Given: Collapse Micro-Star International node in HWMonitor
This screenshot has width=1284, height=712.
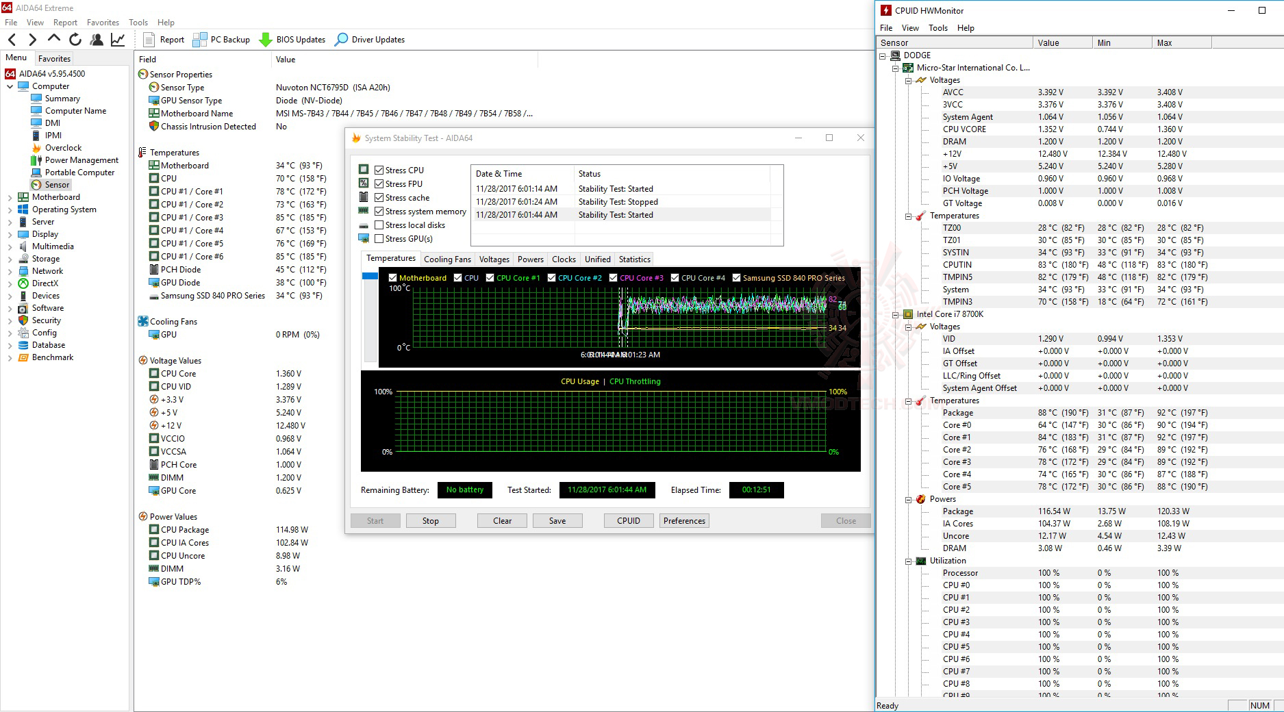Looking at the screenshot, I should pyautogui.click(x=896, y=68).
